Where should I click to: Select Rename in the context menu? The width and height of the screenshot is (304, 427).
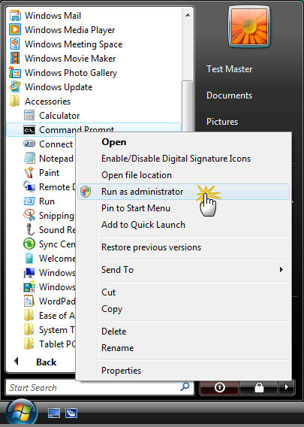point(117,348)
